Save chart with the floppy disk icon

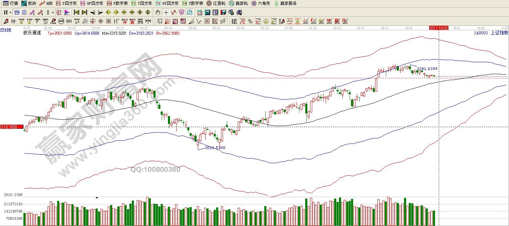(223, 13)
